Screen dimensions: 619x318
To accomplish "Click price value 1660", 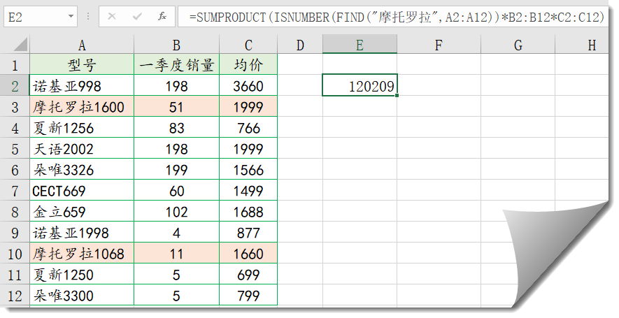I will pos(248,253).
